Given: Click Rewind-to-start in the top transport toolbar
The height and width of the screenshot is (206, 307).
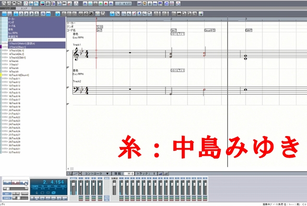Looking at the screenshot, I should (85, 3).
